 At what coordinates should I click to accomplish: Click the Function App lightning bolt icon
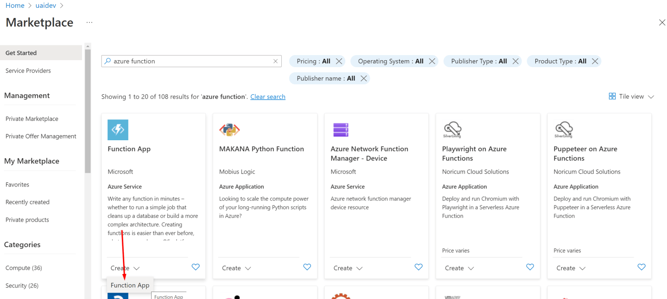[118, 130]
